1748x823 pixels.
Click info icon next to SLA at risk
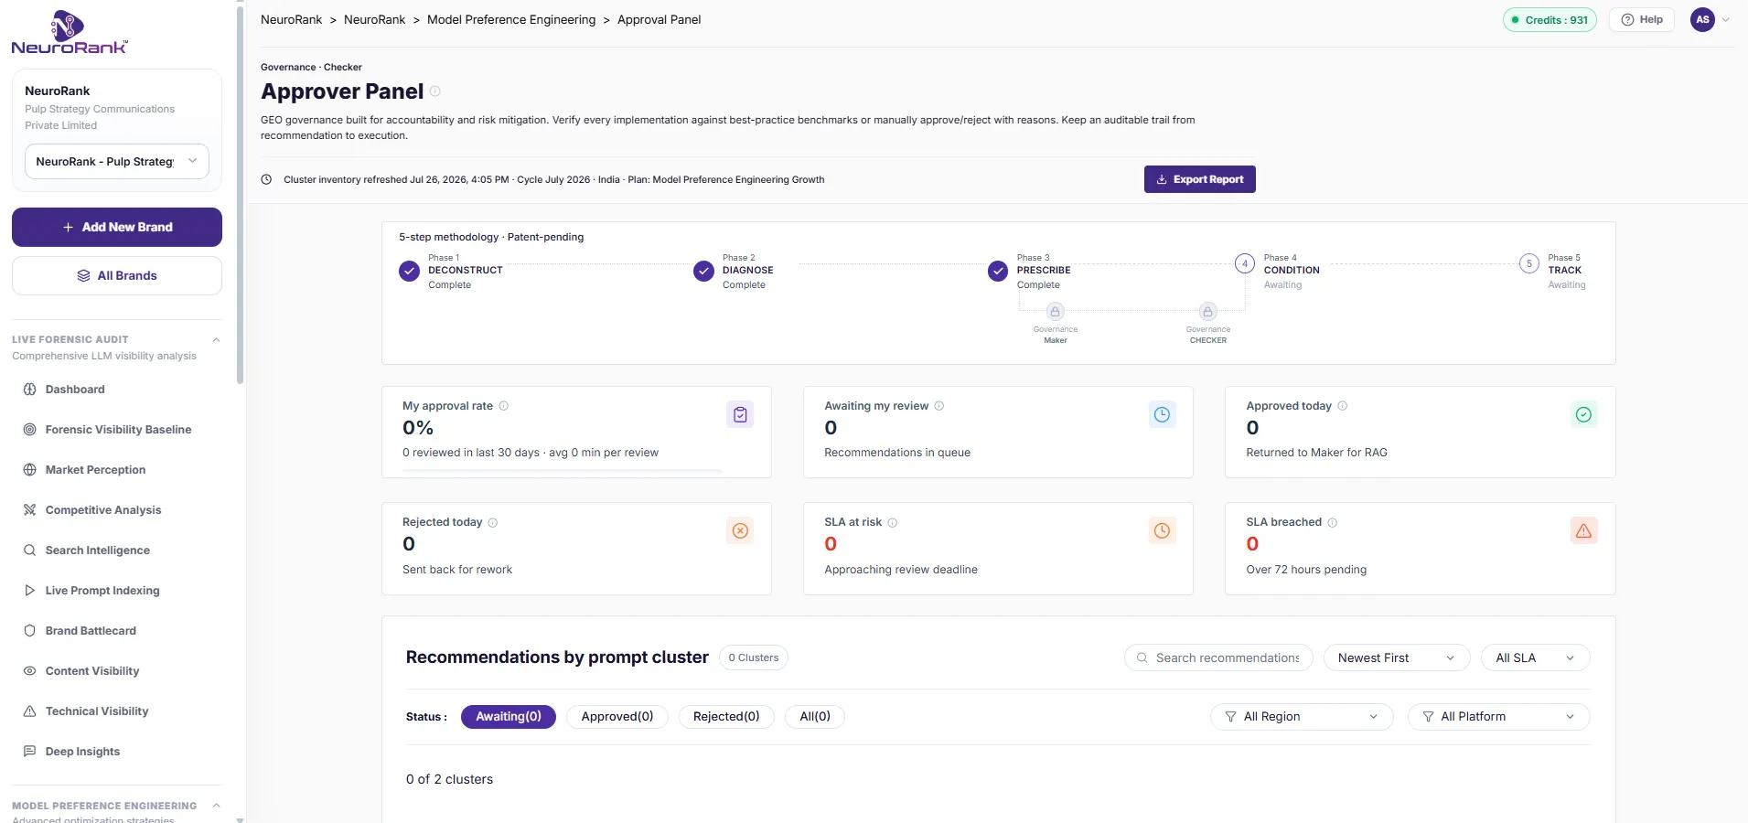(x=893, y=523)
